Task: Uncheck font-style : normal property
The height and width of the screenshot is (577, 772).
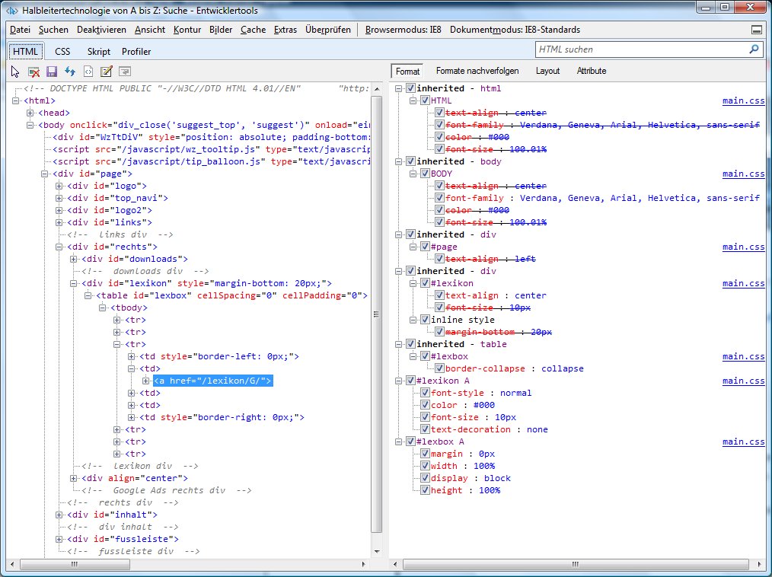Action: click(x=425, y=393)
